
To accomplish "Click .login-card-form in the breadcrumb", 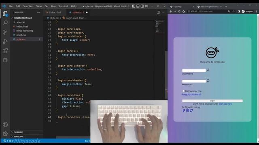I will 75,18.
